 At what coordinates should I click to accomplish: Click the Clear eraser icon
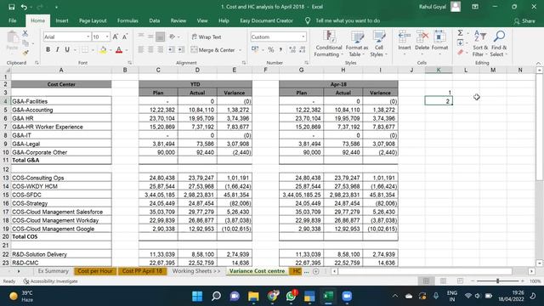point(461,53)
